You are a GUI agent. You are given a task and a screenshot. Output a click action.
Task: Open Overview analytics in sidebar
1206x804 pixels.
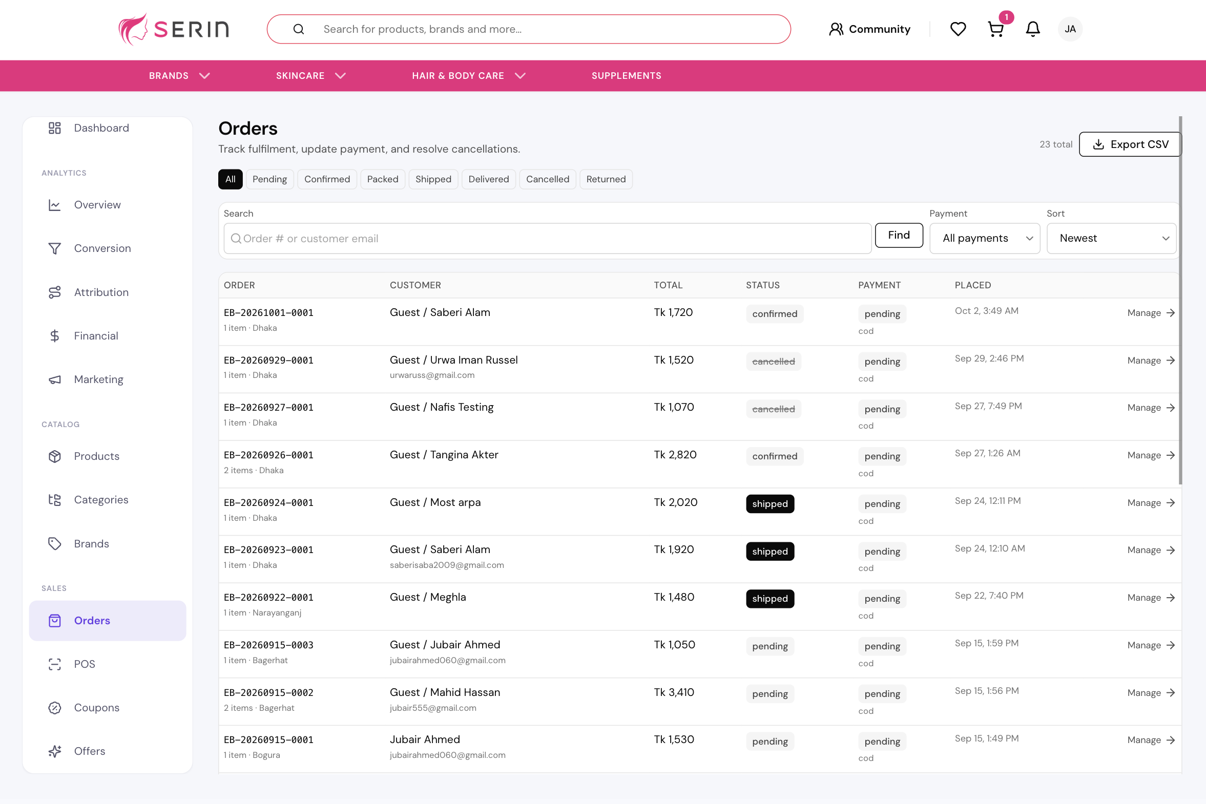point(107,205)
